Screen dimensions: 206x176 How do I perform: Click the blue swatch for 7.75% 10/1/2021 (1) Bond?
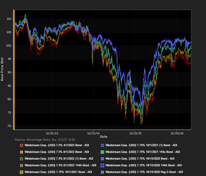[x=103, y=145]
